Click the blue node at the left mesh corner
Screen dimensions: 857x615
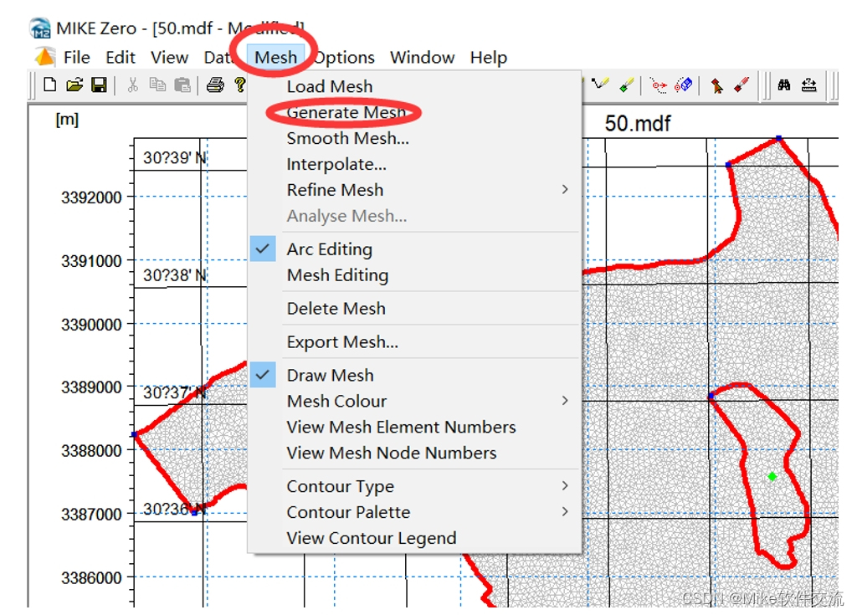(135, 434)
